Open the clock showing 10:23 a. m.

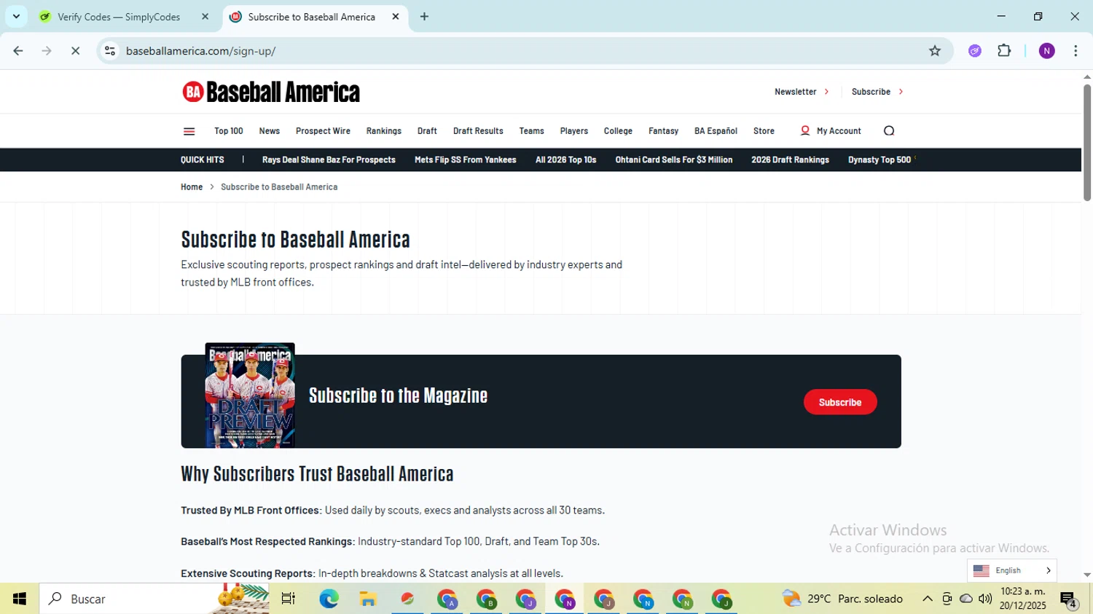pyautogui.click(x=1022, y=599)
